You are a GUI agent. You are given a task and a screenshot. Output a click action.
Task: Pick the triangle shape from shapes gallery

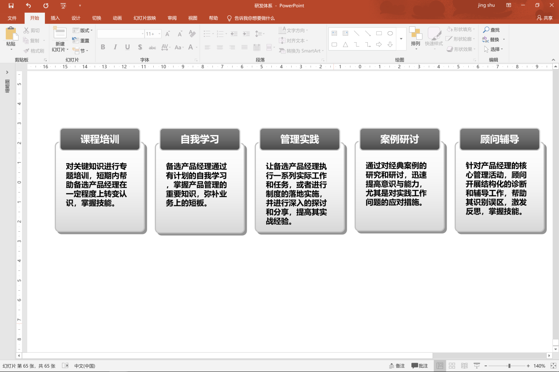coord(345,44)
